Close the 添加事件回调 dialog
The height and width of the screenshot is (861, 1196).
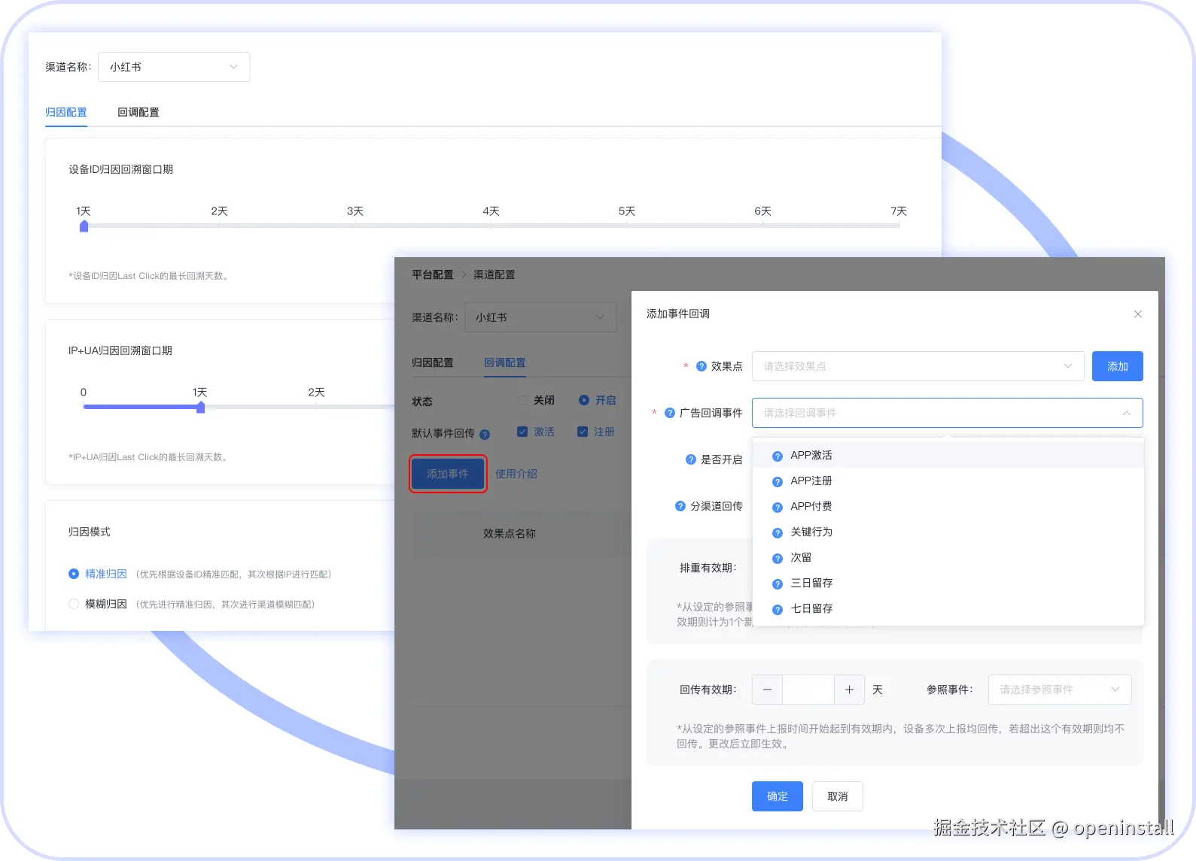click(1138, 314)
